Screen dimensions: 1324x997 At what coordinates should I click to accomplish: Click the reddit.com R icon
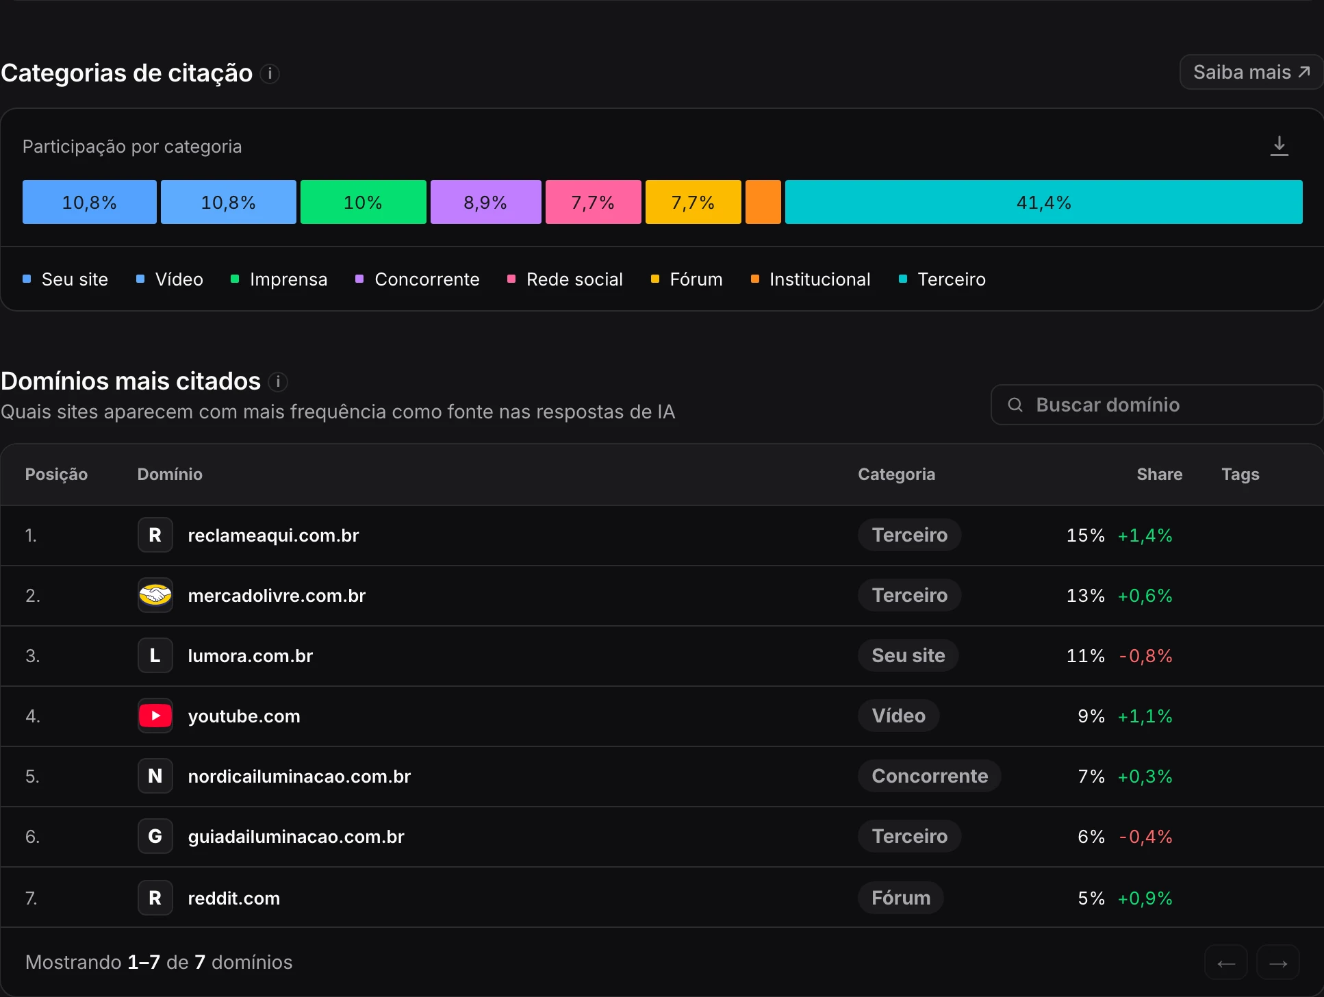pyautogui.click(x=155, y=898)
